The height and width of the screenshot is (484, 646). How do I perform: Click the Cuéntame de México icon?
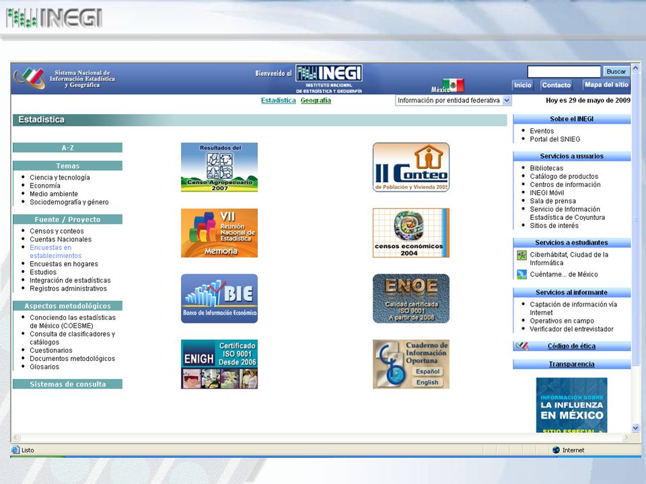pyautogui.click(x=522, y=274)
